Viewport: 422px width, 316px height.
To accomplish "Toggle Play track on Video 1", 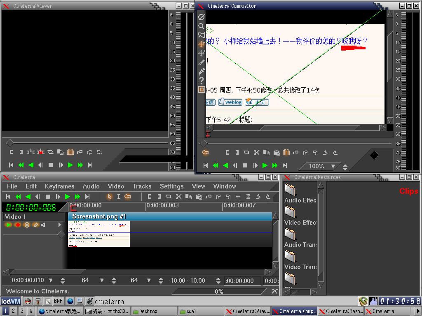I will click(8, 225).
